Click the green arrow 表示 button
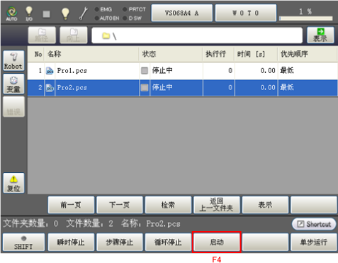338x263 pixels. [x=320, y=35]
